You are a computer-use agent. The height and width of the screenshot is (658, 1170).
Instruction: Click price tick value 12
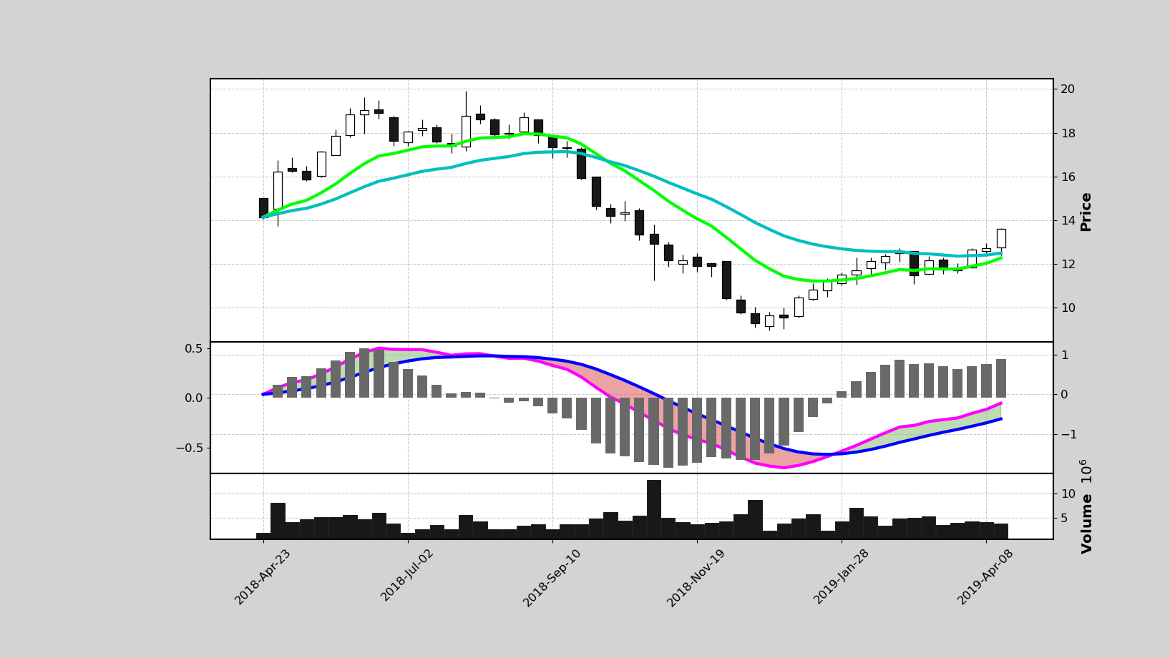(x=1068, y=265)
